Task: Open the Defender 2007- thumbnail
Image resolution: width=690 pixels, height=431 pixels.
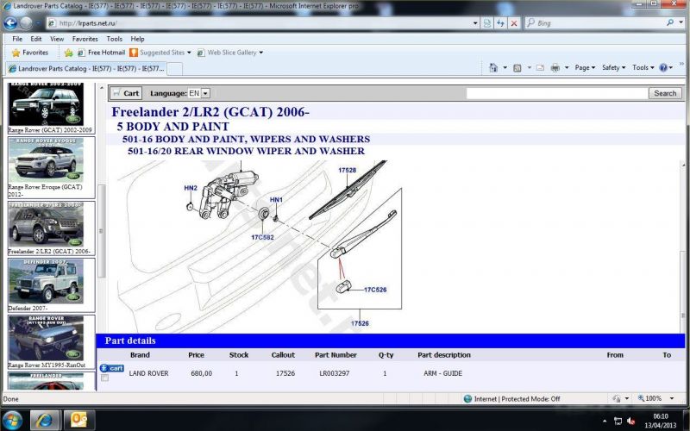Action: pyautogui.click(x=47, y=282)
